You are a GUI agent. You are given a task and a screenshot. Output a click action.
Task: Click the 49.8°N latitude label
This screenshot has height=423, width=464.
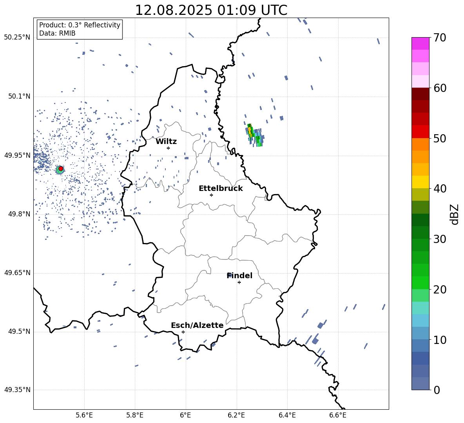(x=19, y=214)
